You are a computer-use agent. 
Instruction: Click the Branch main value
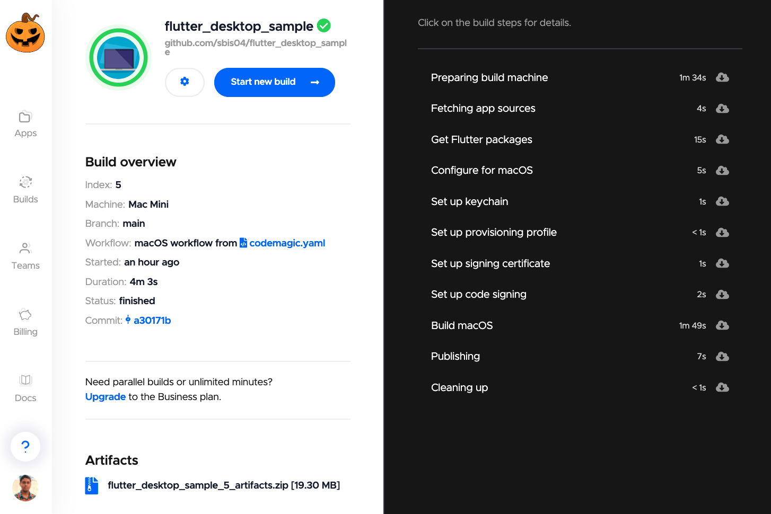coord(134,224)
